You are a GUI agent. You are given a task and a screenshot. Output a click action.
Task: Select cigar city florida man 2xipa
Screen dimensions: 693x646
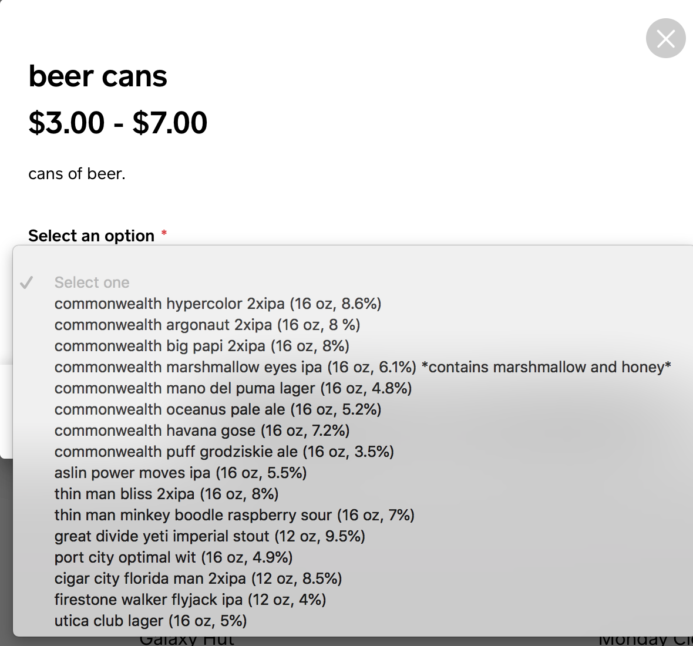pyautogui.click(x=198, y=578)
